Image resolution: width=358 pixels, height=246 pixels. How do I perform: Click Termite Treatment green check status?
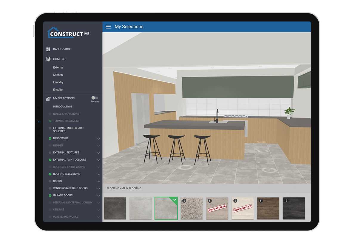50,121
